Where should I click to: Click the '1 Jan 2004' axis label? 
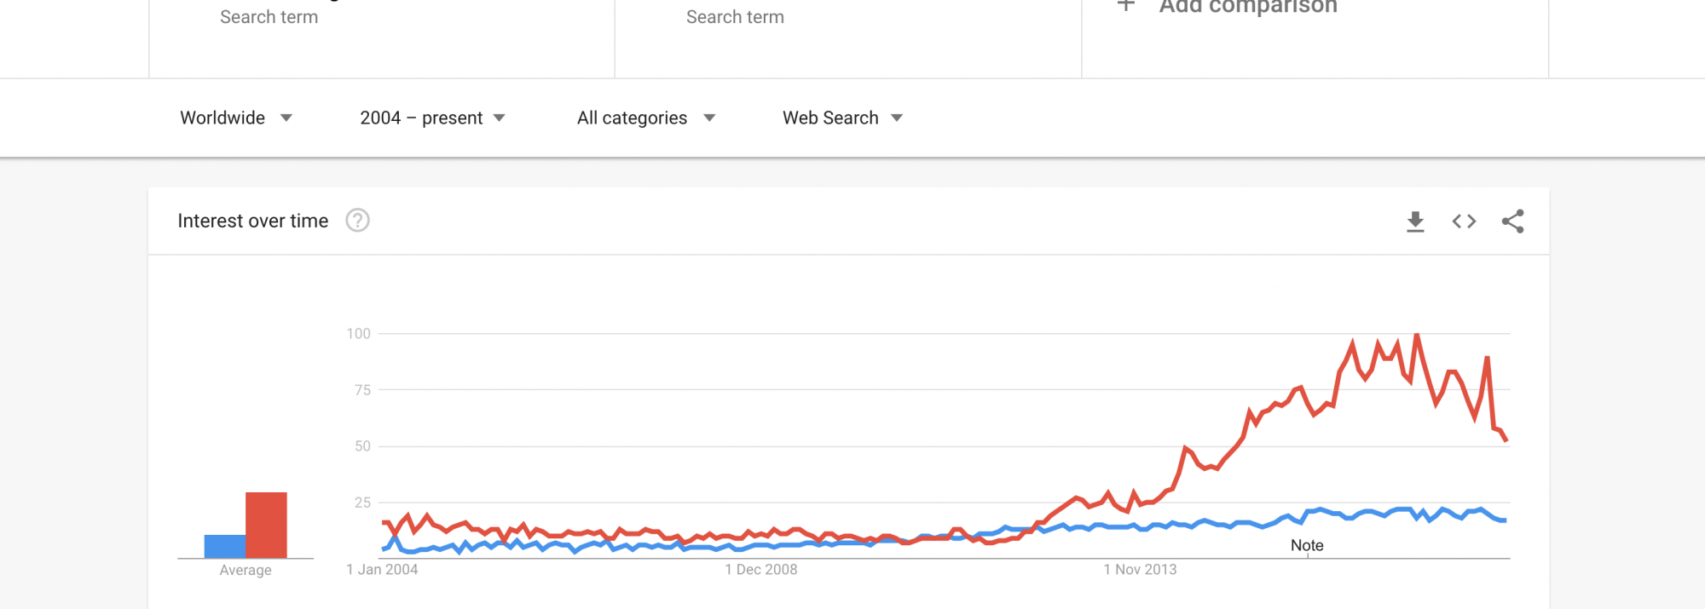point(382,569)
